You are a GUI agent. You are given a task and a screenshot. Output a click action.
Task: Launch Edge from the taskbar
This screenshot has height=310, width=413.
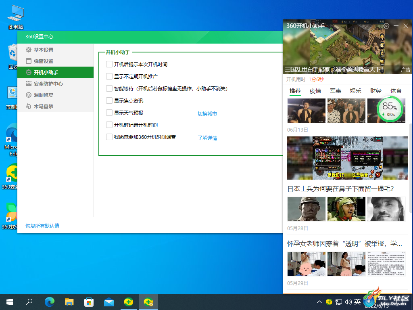50,302
